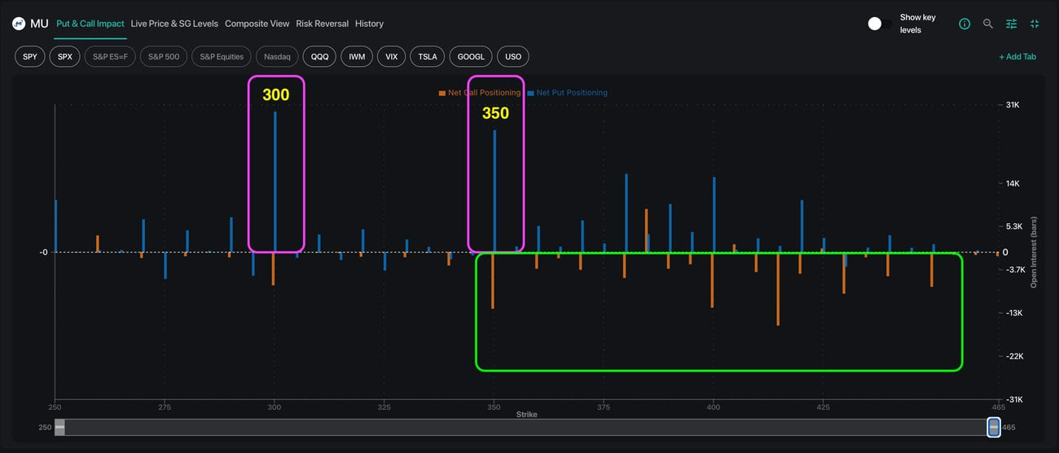Open the Composite View tab

tap(257, 24)
